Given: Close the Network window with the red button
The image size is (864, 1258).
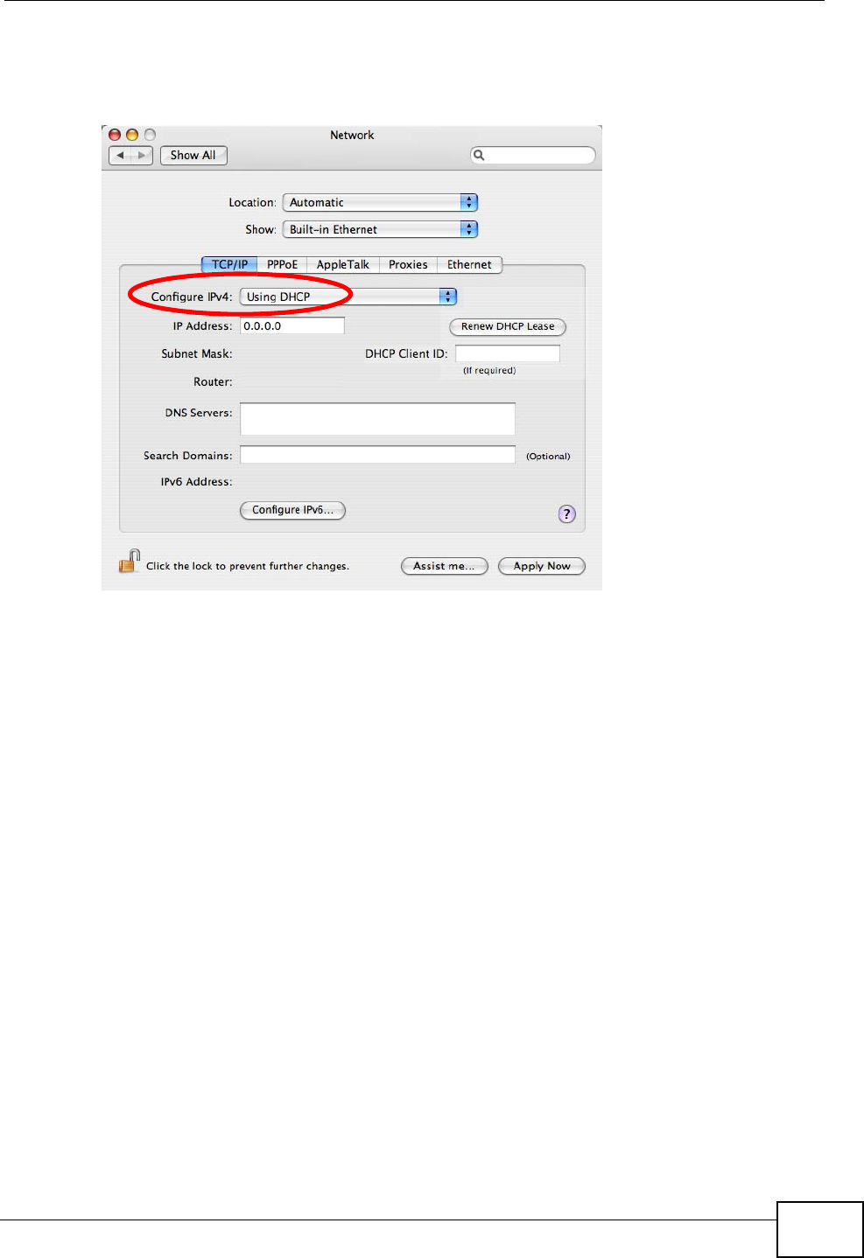Looking at the screenshot, I should [x=115, y=135].
